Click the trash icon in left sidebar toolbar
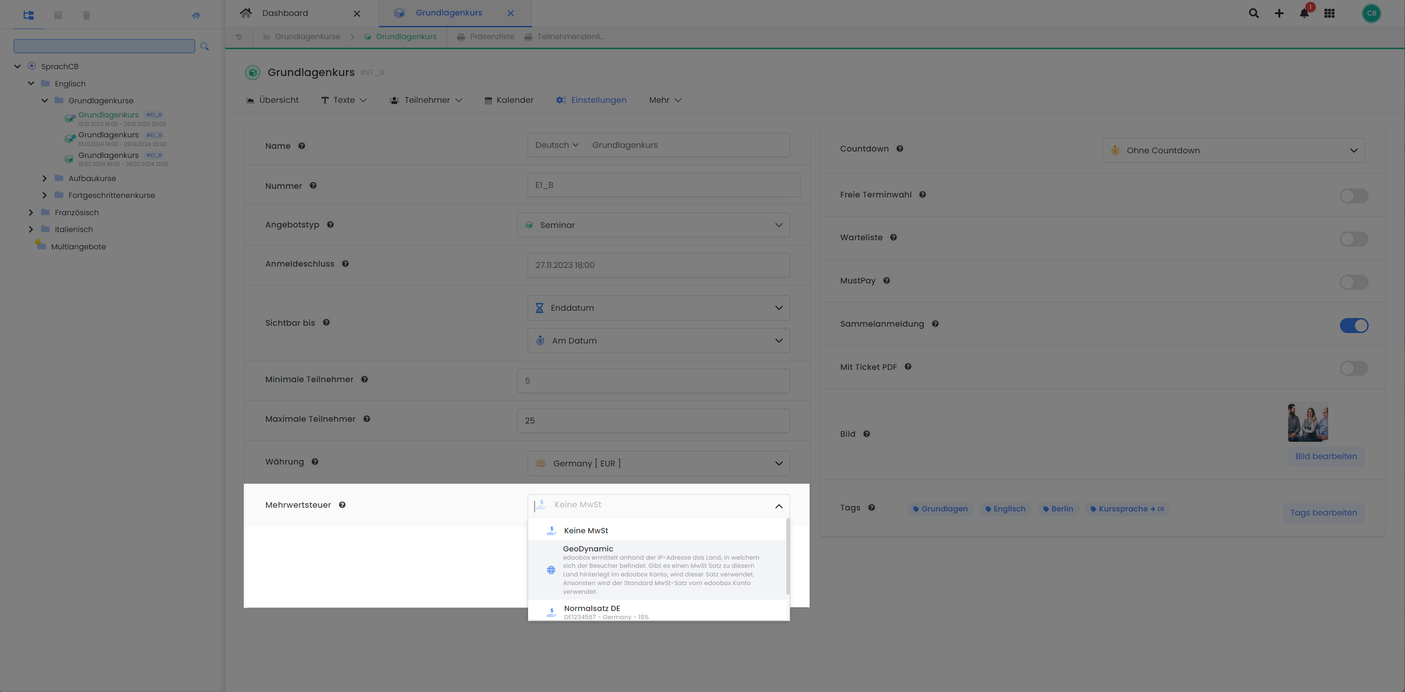 click(86, 15)
